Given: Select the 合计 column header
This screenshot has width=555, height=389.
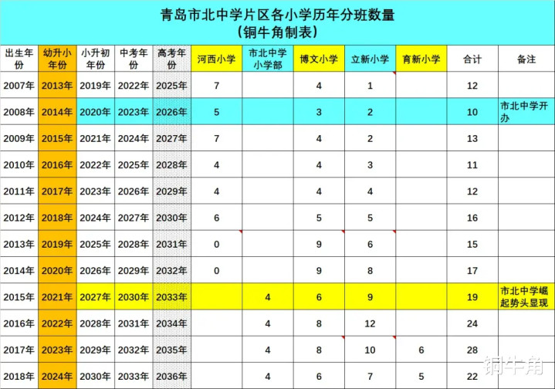Looking at the screenshot, I should 472,59.
